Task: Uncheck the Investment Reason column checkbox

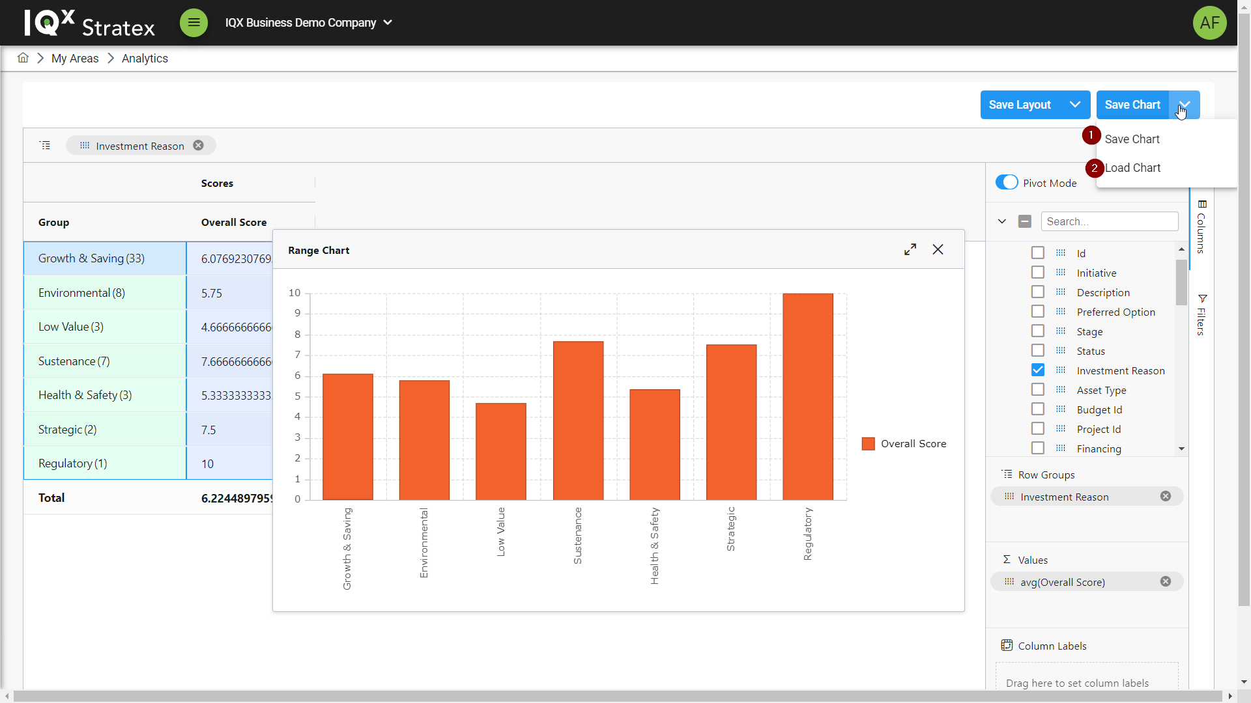Action: [x=1038, y=370]
